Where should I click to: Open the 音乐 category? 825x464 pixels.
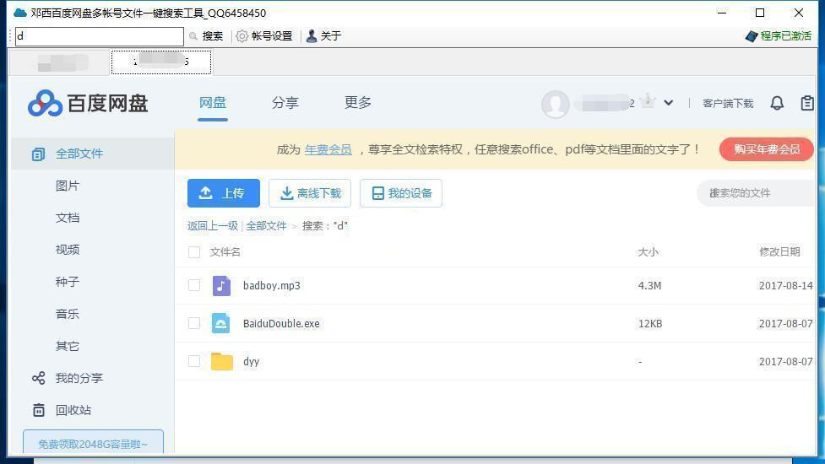pyautogui.click(x=68, y=314)
